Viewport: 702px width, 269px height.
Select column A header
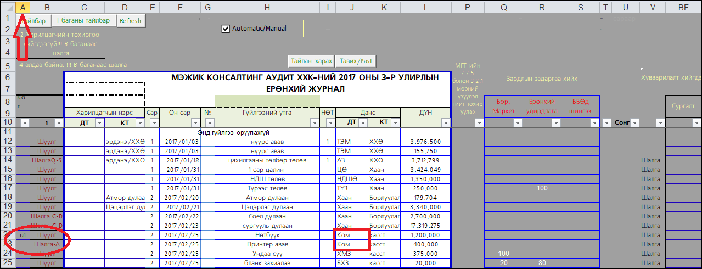click(23, 7)
